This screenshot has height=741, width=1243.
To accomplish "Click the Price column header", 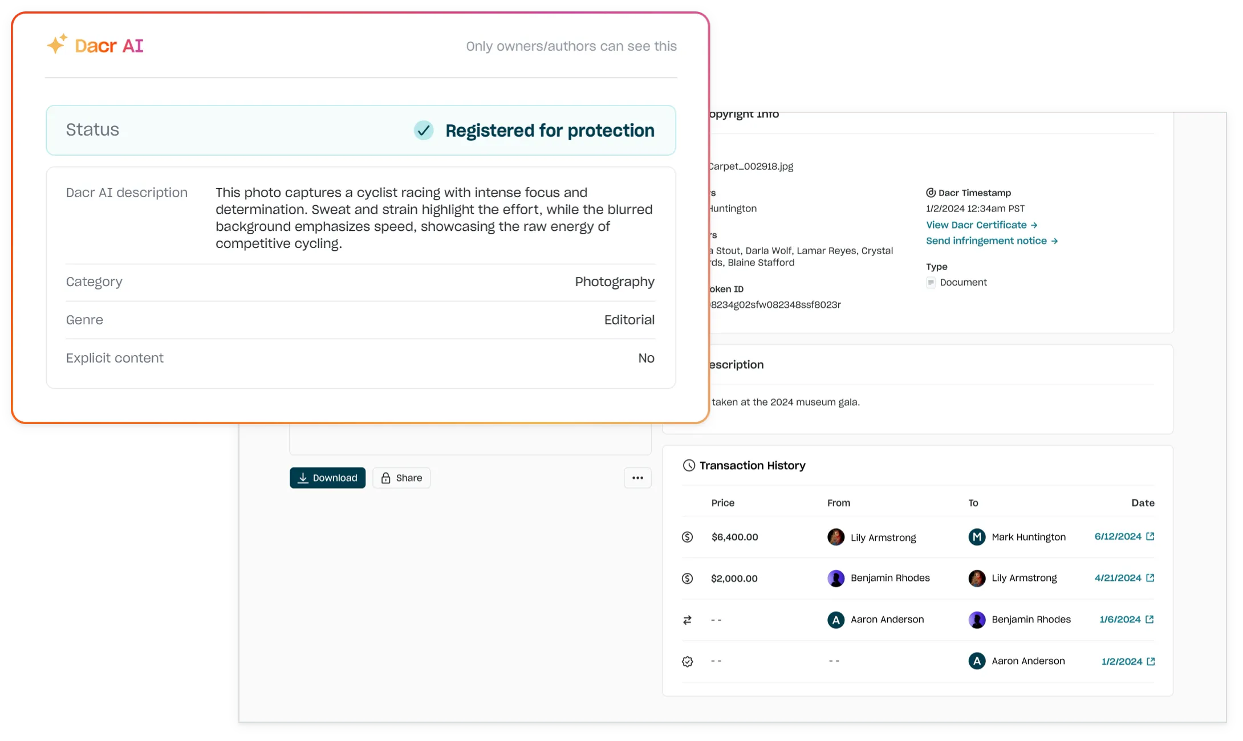I will pos(722,503).
